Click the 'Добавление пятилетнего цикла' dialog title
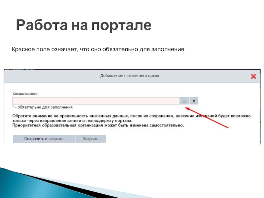Image resolution: width=264 pixels, height=198 pixels. click(x=129, y=76)
